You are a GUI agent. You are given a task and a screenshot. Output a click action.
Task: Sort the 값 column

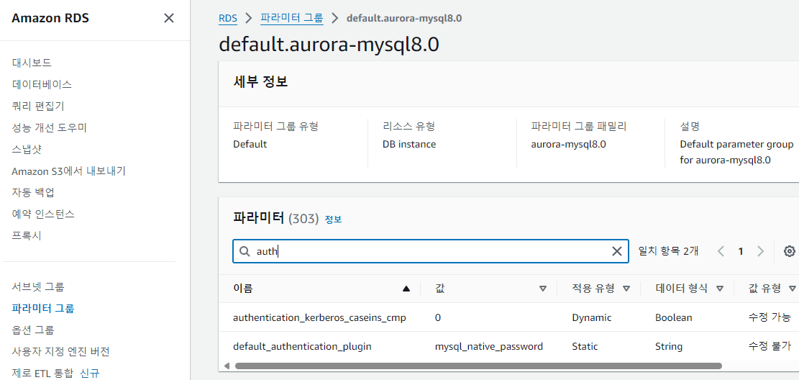pyautogui.click(x=543, y=289)
